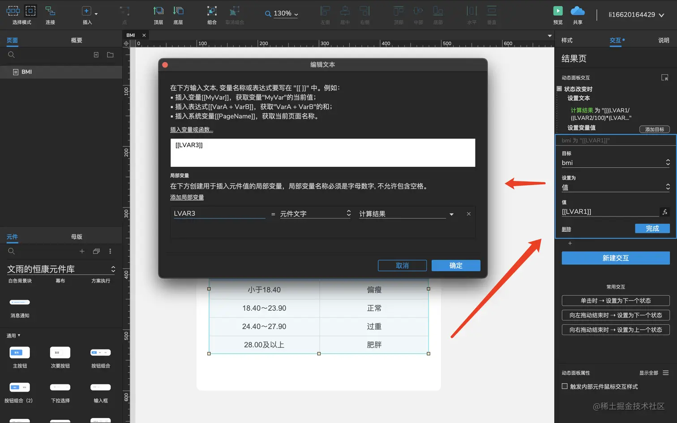Switch to the 说明 notes tab

coord(664,40)
